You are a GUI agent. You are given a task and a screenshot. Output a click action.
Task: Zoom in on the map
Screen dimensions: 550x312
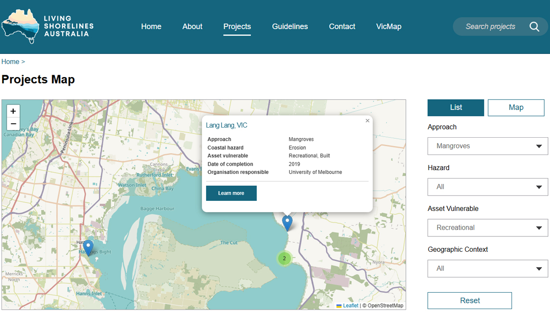[x=13, y=111]
